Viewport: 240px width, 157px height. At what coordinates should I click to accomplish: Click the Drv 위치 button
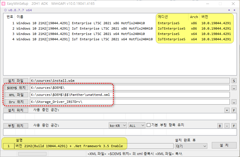pos(16,102)
